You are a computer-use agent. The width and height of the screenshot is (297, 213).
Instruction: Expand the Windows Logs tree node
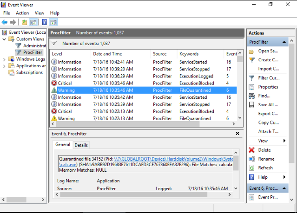4,59
